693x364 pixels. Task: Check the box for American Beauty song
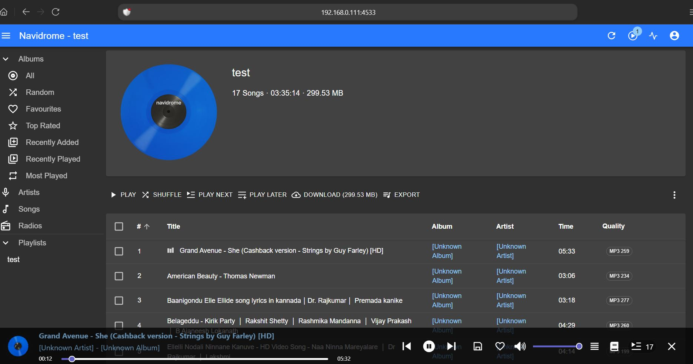coord(119,276)
